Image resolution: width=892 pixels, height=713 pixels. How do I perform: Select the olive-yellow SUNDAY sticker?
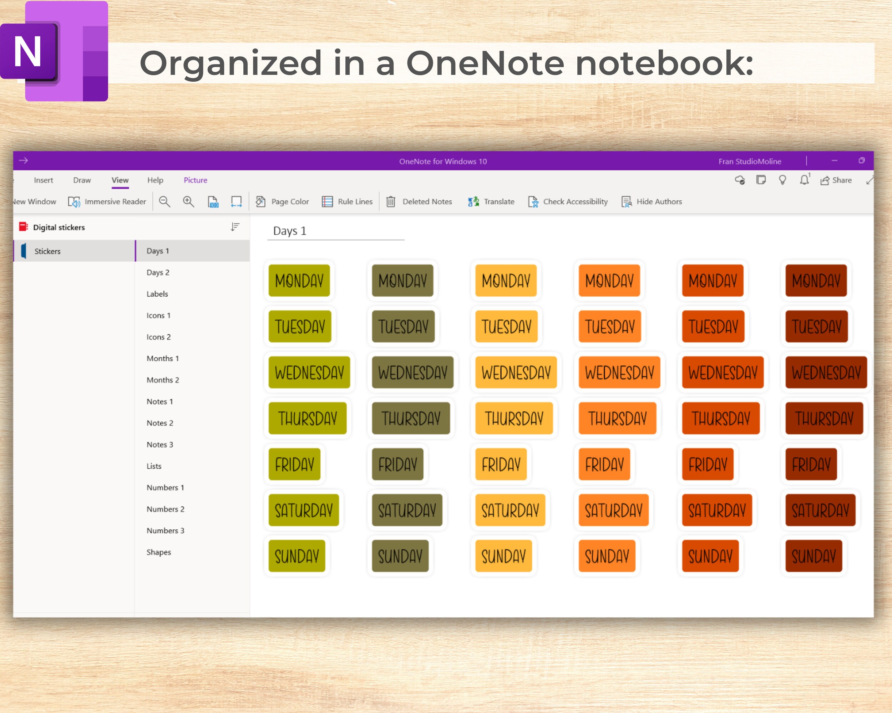[297, 556]
